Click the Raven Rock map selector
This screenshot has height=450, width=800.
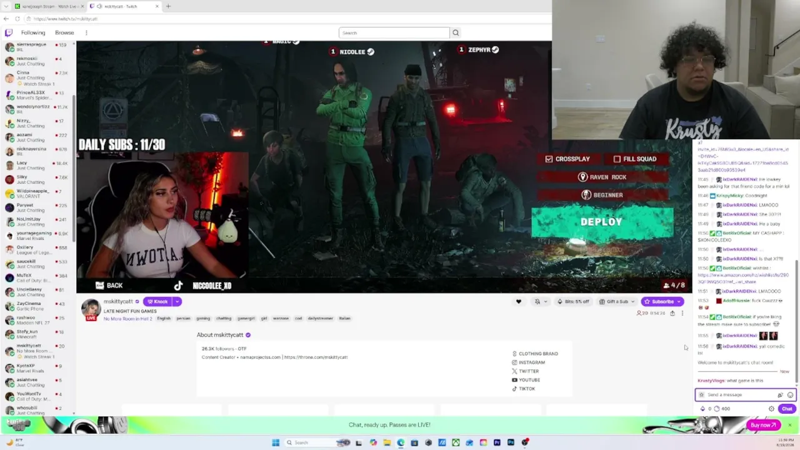point(602,177)
